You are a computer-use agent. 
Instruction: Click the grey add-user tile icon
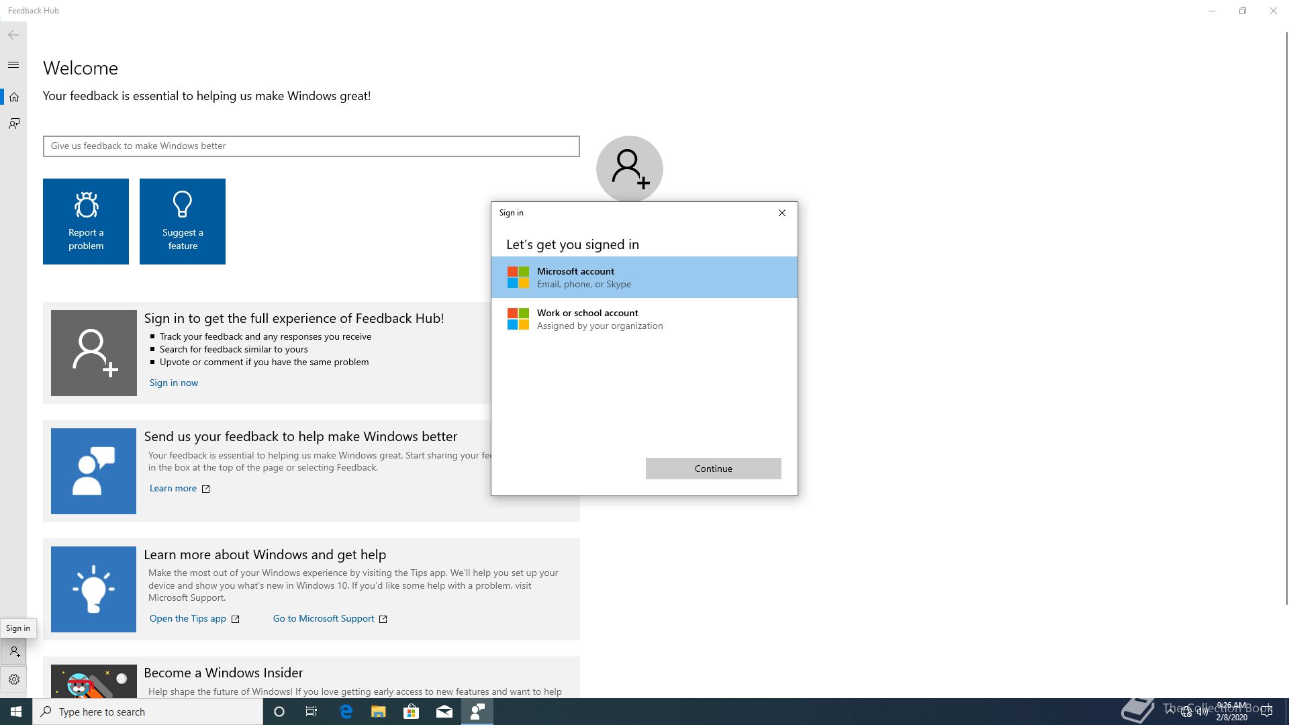[94, 353]
